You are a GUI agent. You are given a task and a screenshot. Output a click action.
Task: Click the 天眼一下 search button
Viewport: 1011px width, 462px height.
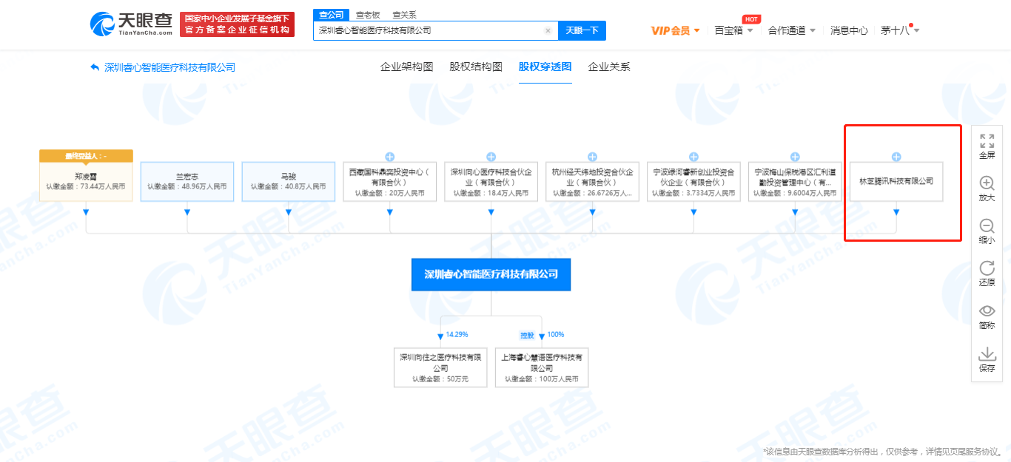click(x=582, y=30)
